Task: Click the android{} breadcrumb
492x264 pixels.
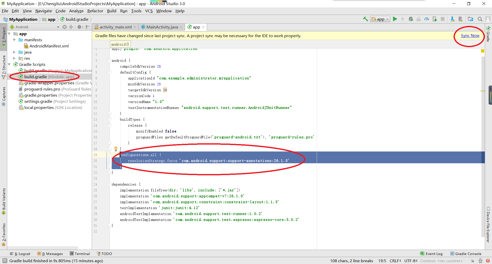Action: tap(120, 44)
